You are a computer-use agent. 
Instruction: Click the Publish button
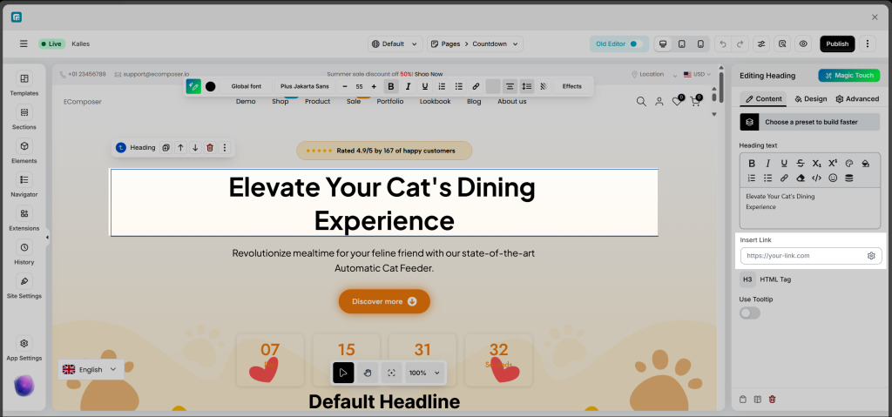pyautogui.click(x=836, y=44)
